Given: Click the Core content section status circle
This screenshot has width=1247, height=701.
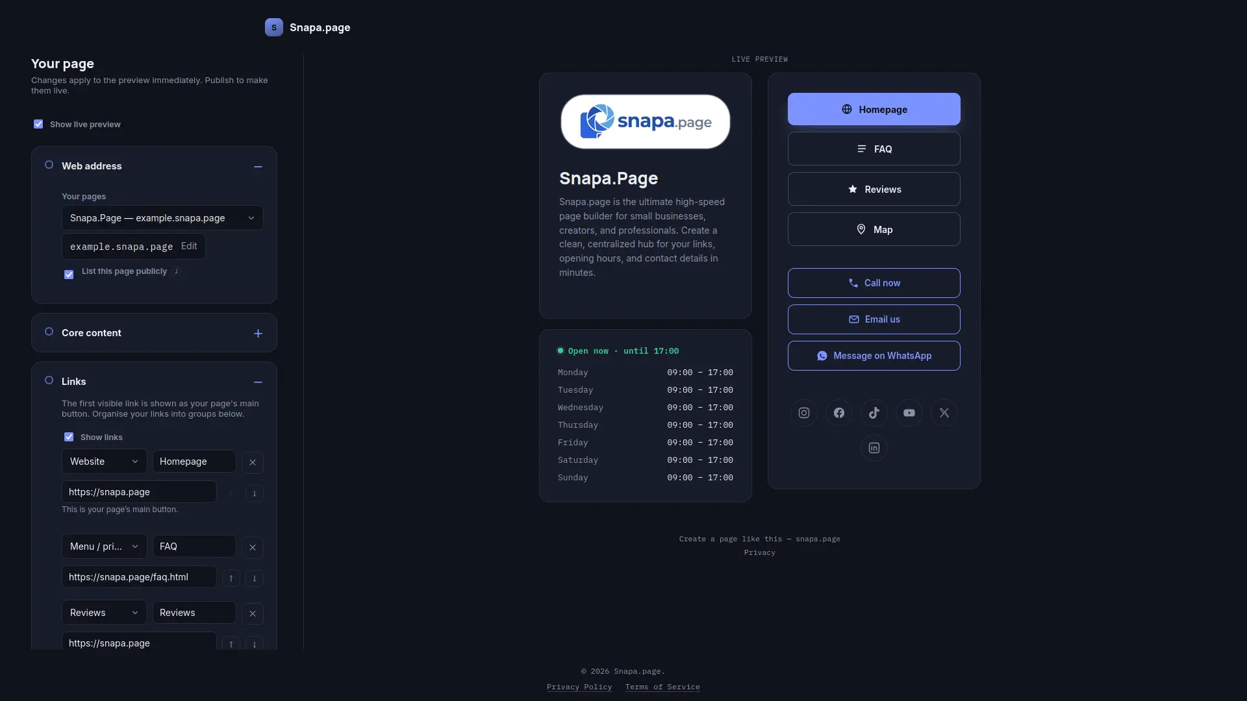Looking at the screenshot, I should pos(49,332).
